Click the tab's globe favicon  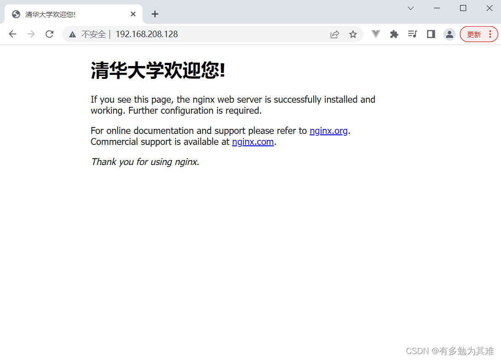tap(16, 14)
